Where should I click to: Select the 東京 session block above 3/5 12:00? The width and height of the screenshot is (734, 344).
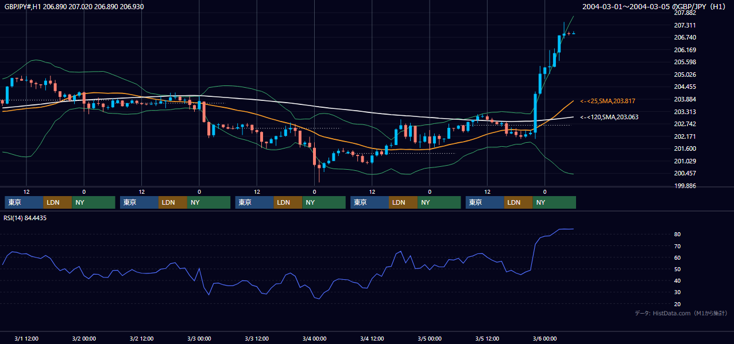coord(485,202)
